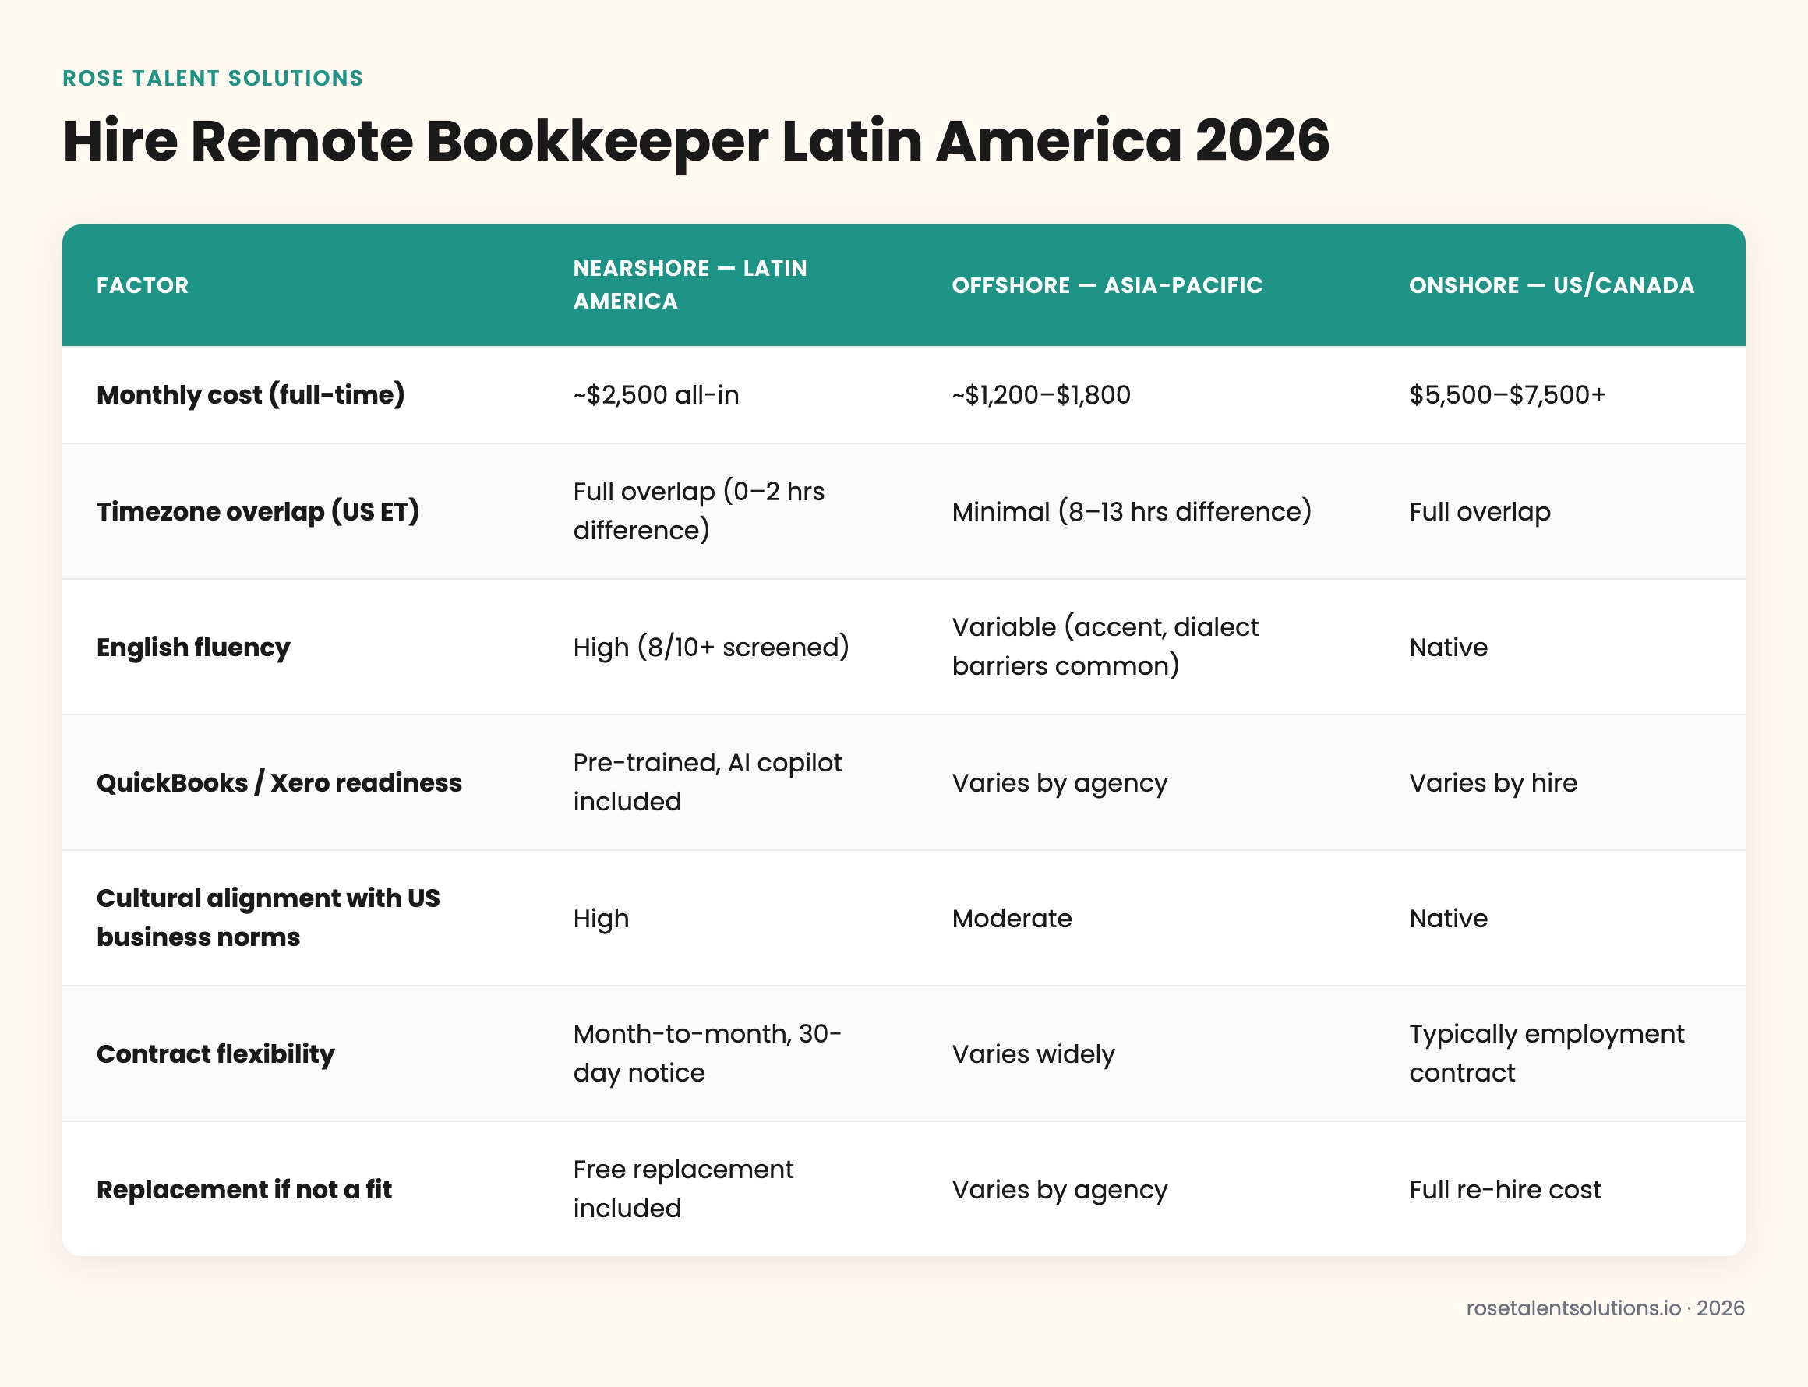This screenshot has height=1387, width=1808.
Task: Click the 'Moderate' cell
Action: (x=1012, y=918)
